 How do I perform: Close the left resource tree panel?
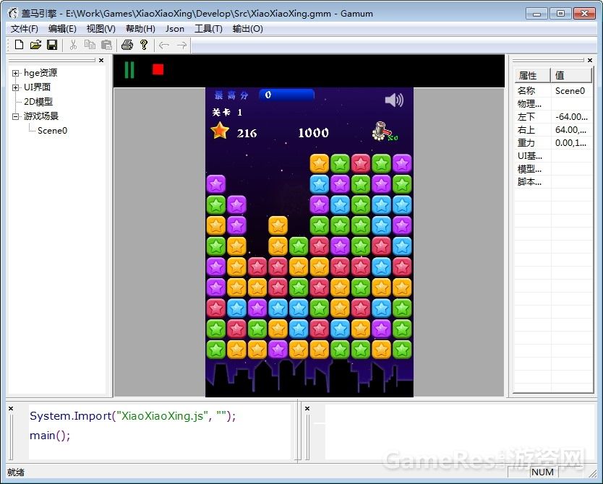click(x=101, y=61)
